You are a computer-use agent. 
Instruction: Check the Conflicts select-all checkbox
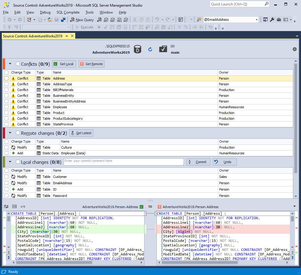(x=18, y=64)
